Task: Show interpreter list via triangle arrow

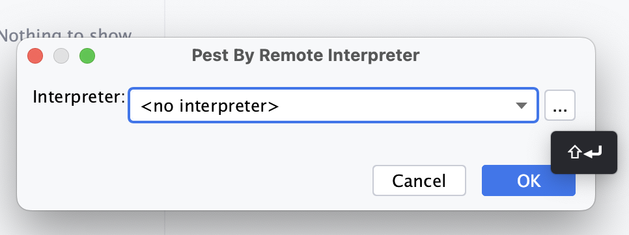Action: point(521,106)
